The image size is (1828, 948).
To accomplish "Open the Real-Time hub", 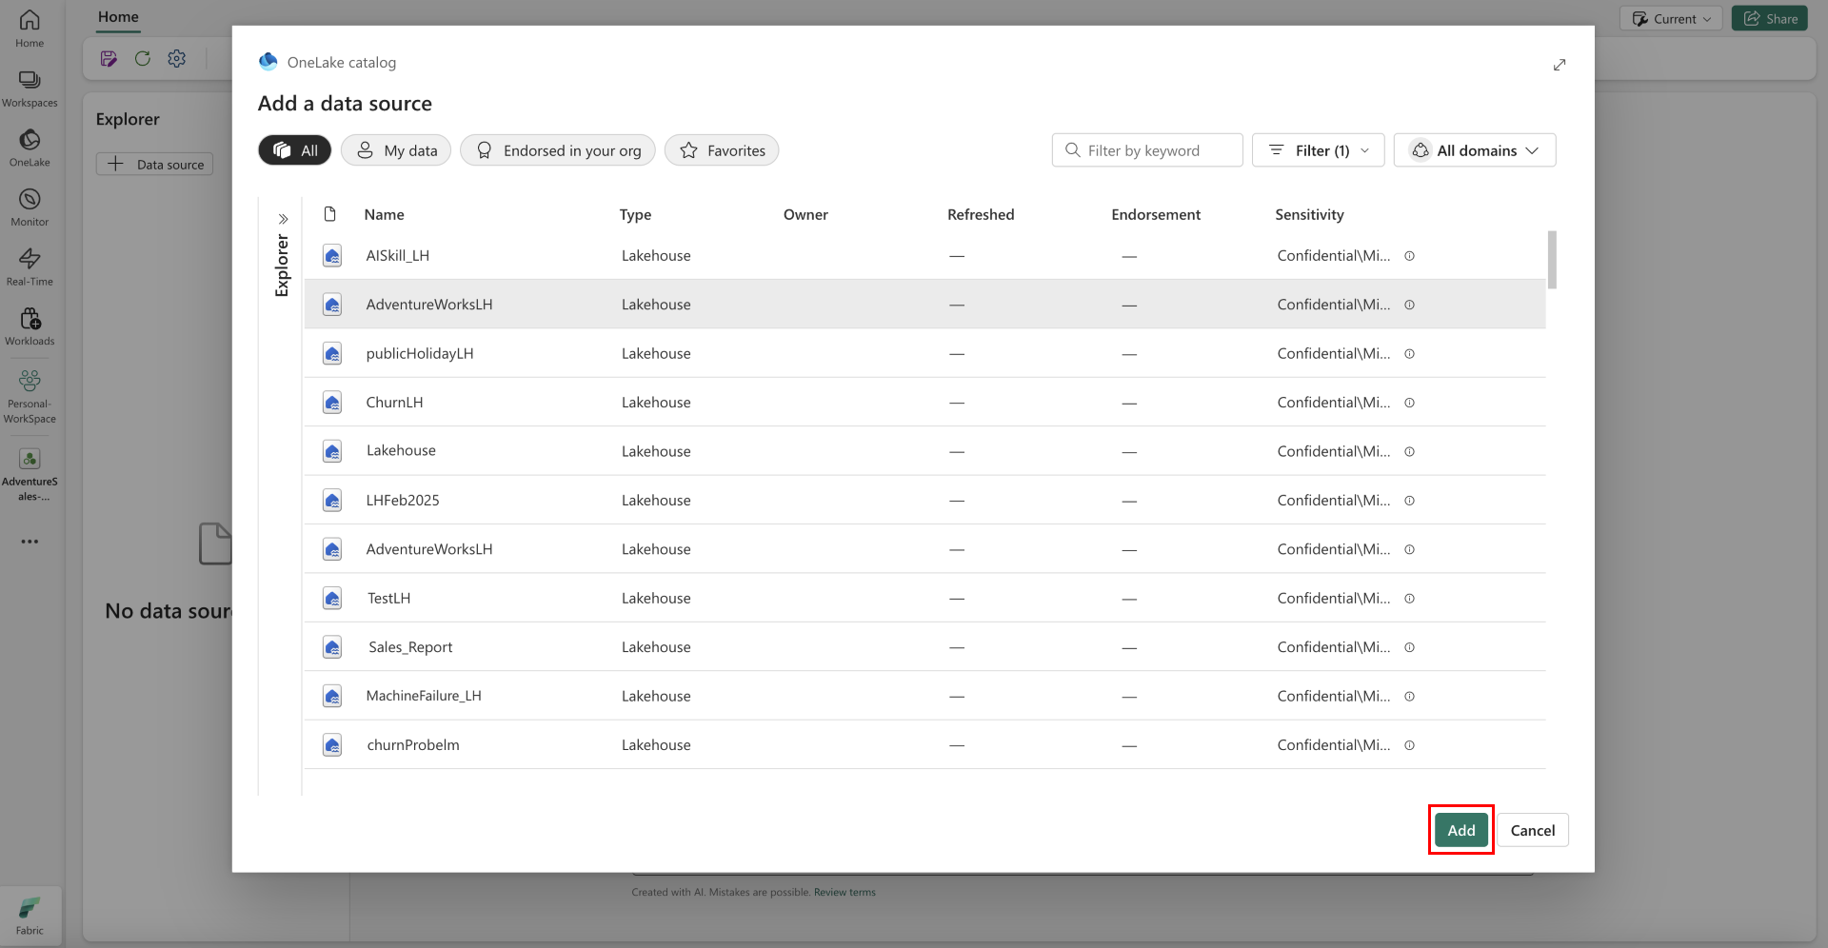I will (30, 267).
